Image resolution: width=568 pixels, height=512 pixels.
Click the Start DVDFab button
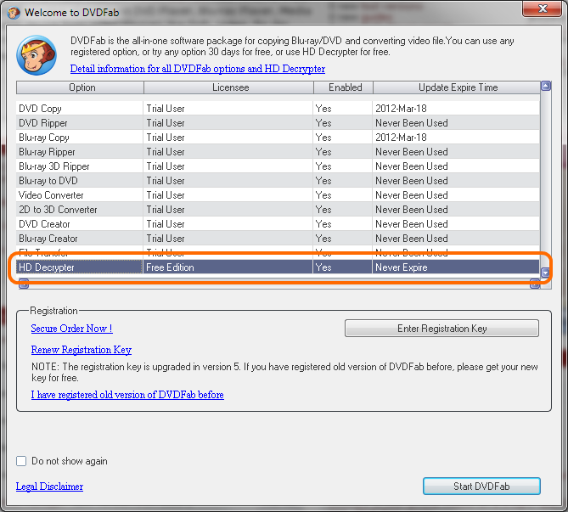coord(481,486)
